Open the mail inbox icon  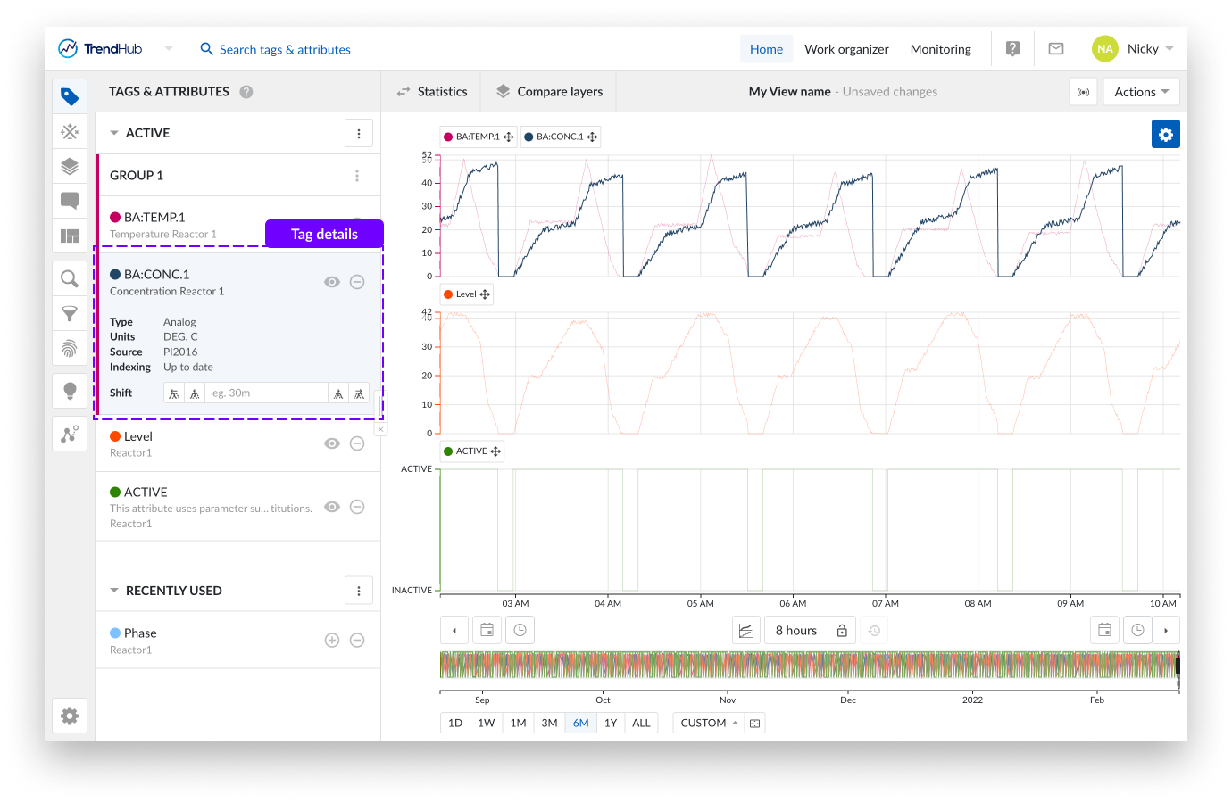pyautogui.click(x=1055, y=49)
